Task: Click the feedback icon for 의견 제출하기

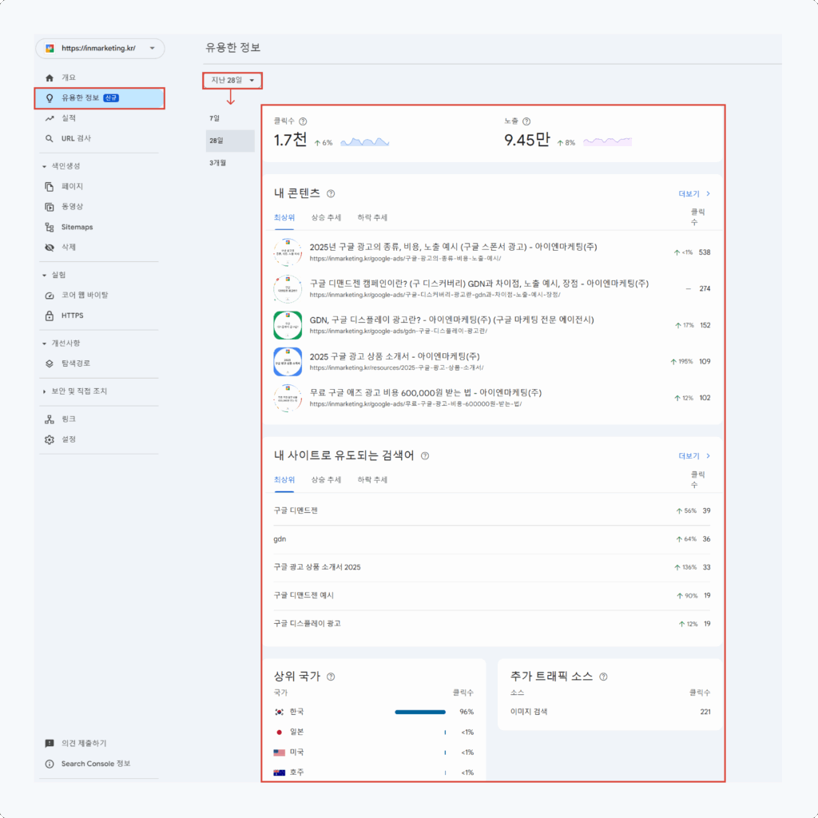Action: tap(50, 744)
